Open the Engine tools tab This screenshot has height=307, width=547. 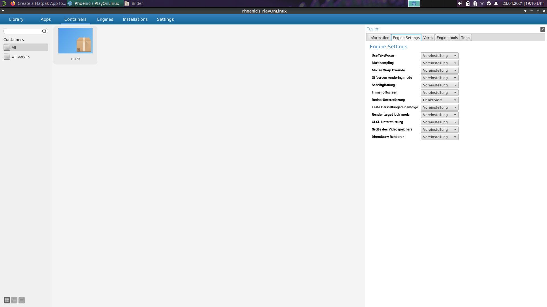coord(447,38)
